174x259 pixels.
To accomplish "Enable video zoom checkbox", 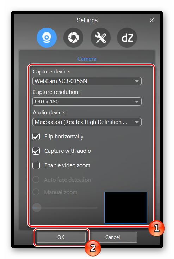I will tap(36, 165).
